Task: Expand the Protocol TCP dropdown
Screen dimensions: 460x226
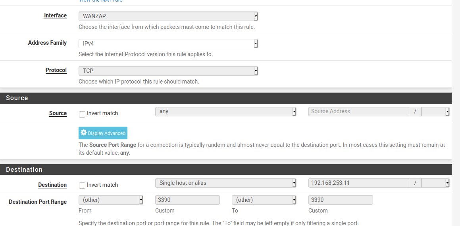Action: [168, 71]
